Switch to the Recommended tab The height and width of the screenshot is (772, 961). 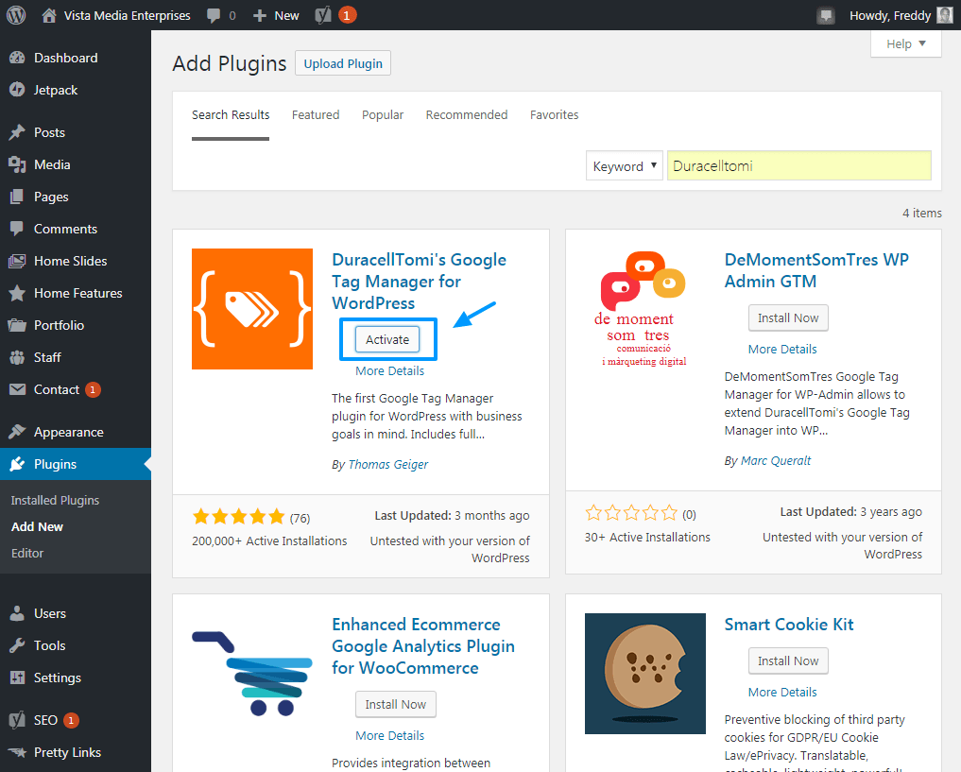(x=467, y=115)
